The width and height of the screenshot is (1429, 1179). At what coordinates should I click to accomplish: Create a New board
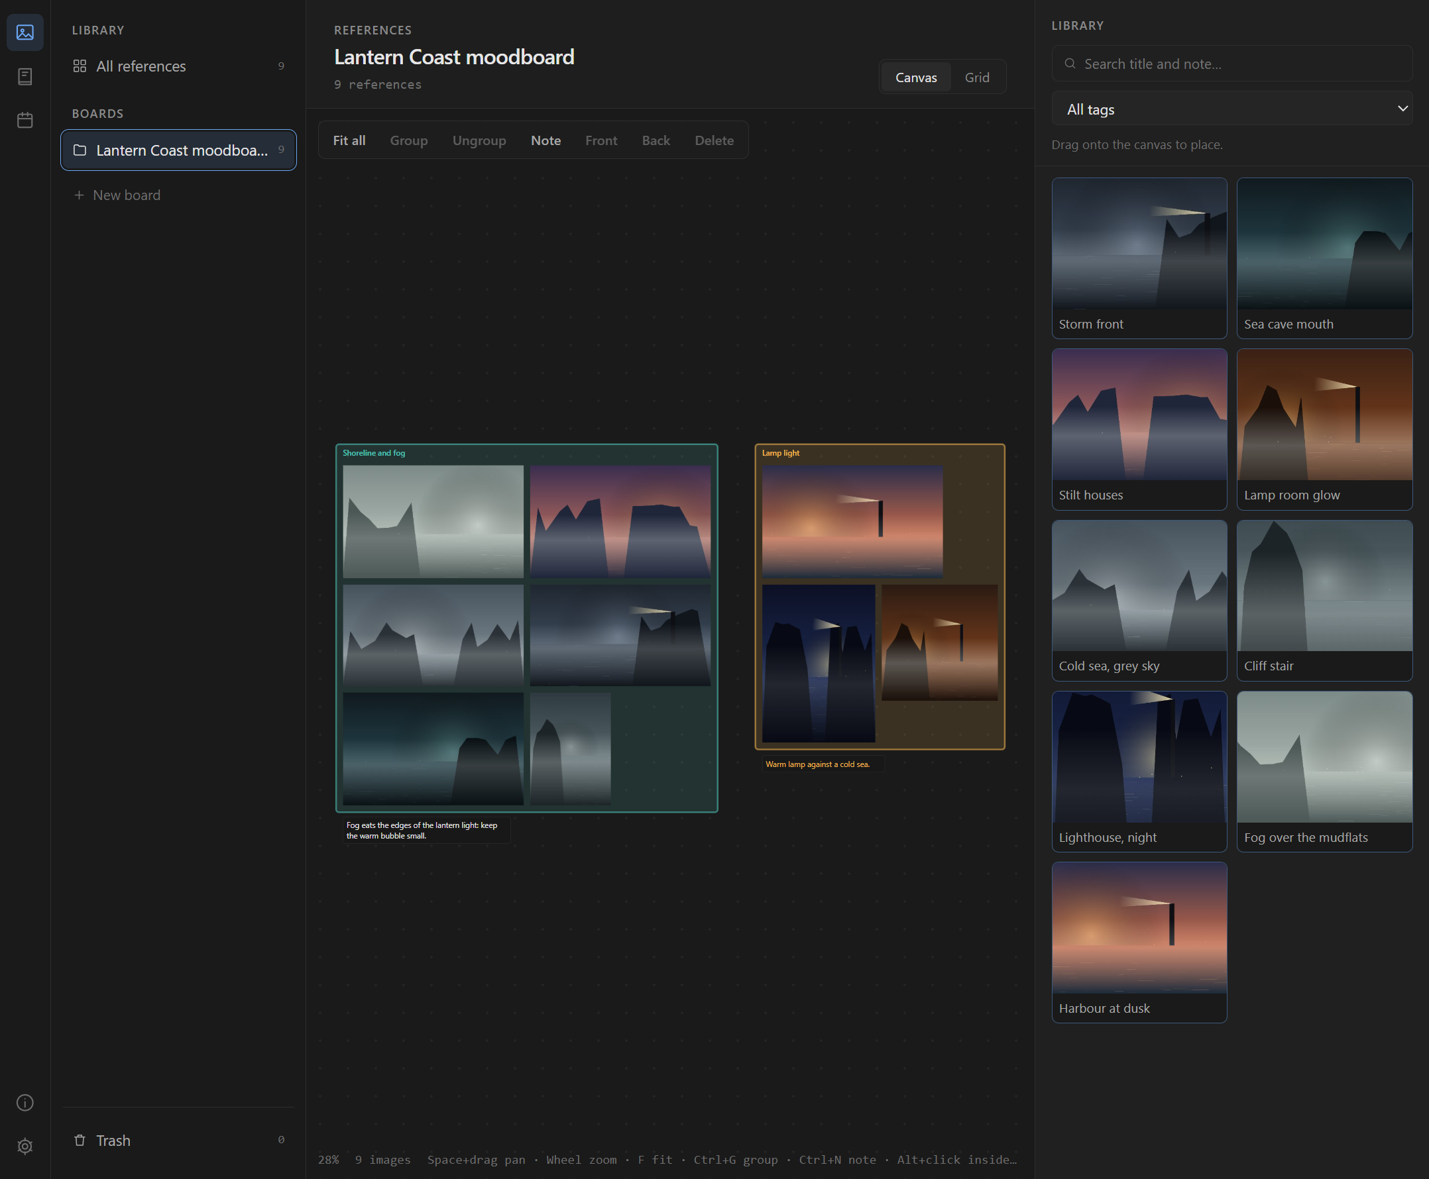pyautogui.click(x=179, y=195)
